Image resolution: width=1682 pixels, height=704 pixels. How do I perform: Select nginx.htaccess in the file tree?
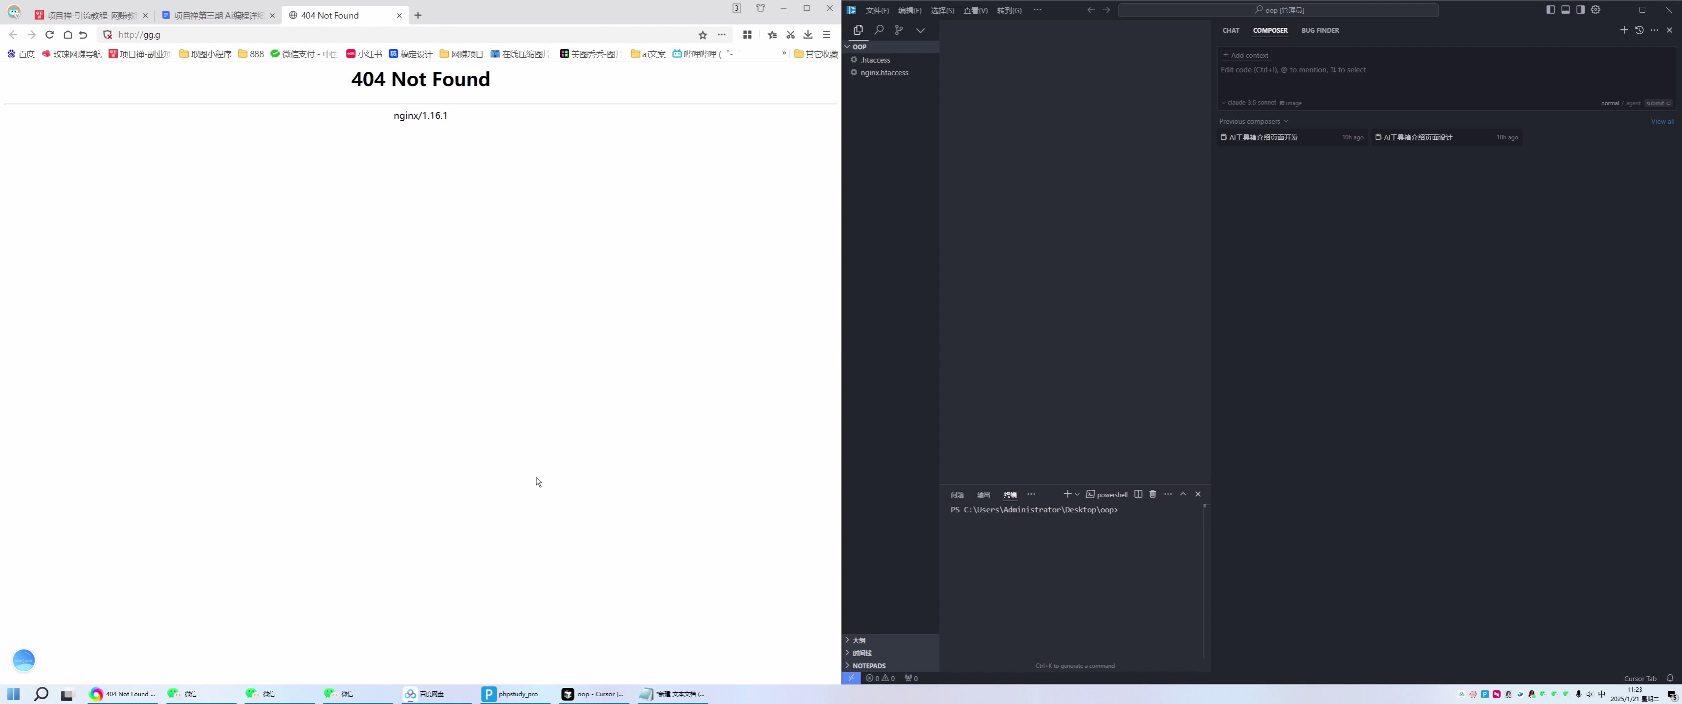tap(884, 72)
